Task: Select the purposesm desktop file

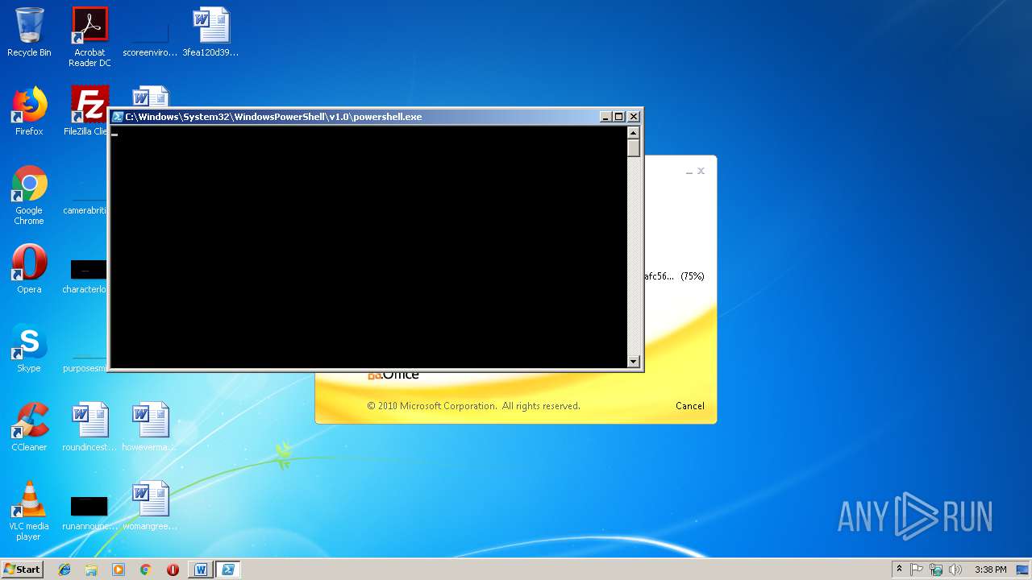Action: pos(85,362)
